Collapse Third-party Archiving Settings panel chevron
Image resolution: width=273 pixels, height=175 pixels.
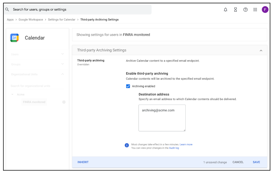tap(261, 50)
